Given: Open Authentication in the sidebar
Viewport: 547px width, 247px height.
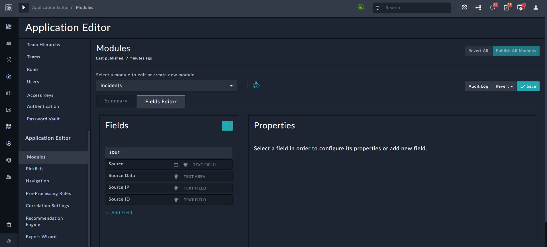Looking at the screenshot, I should pos(43,106).
